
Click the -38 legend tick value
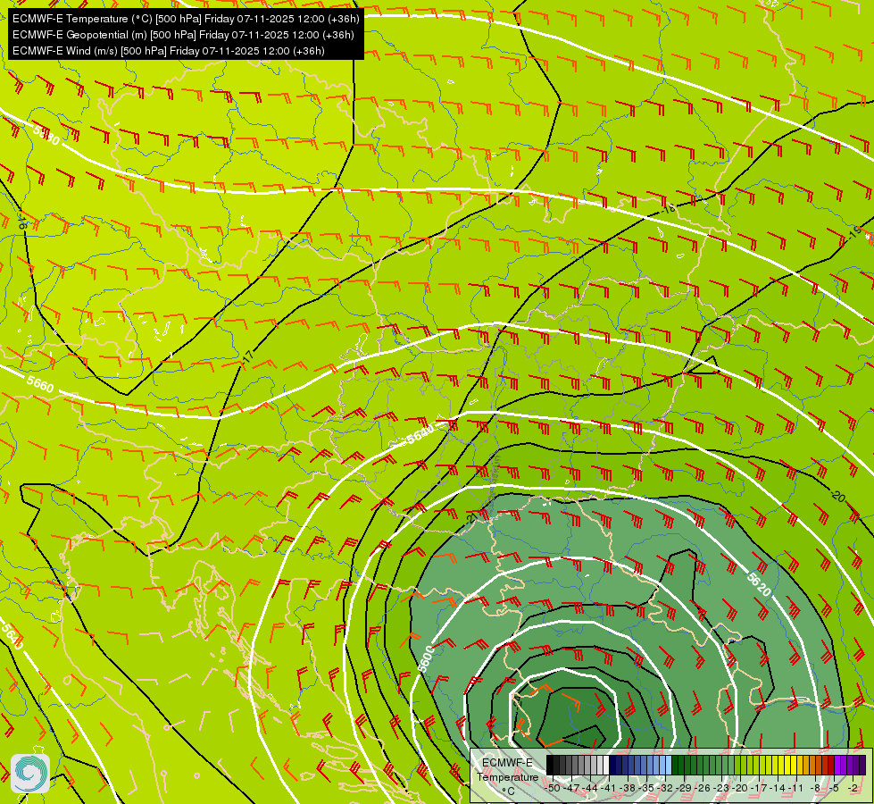(628, 788)
